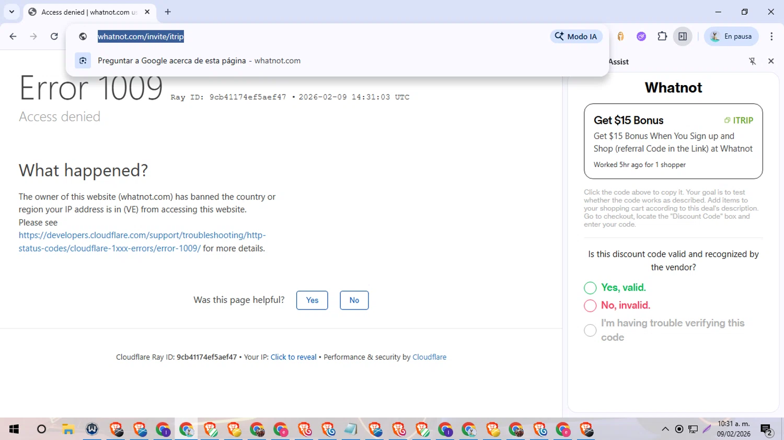
Task: Click the 'What happened?' heading
Action: point(84,170)
